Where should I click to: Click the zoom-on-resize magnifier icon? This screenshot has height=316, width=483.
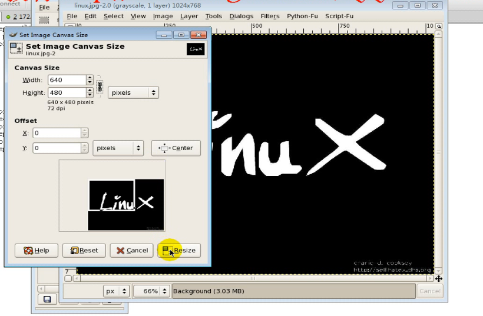pos(439,26)
